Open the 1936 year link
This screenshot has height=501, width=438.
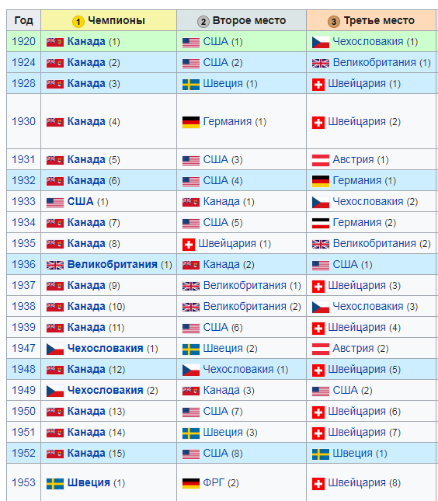point(23,264)
